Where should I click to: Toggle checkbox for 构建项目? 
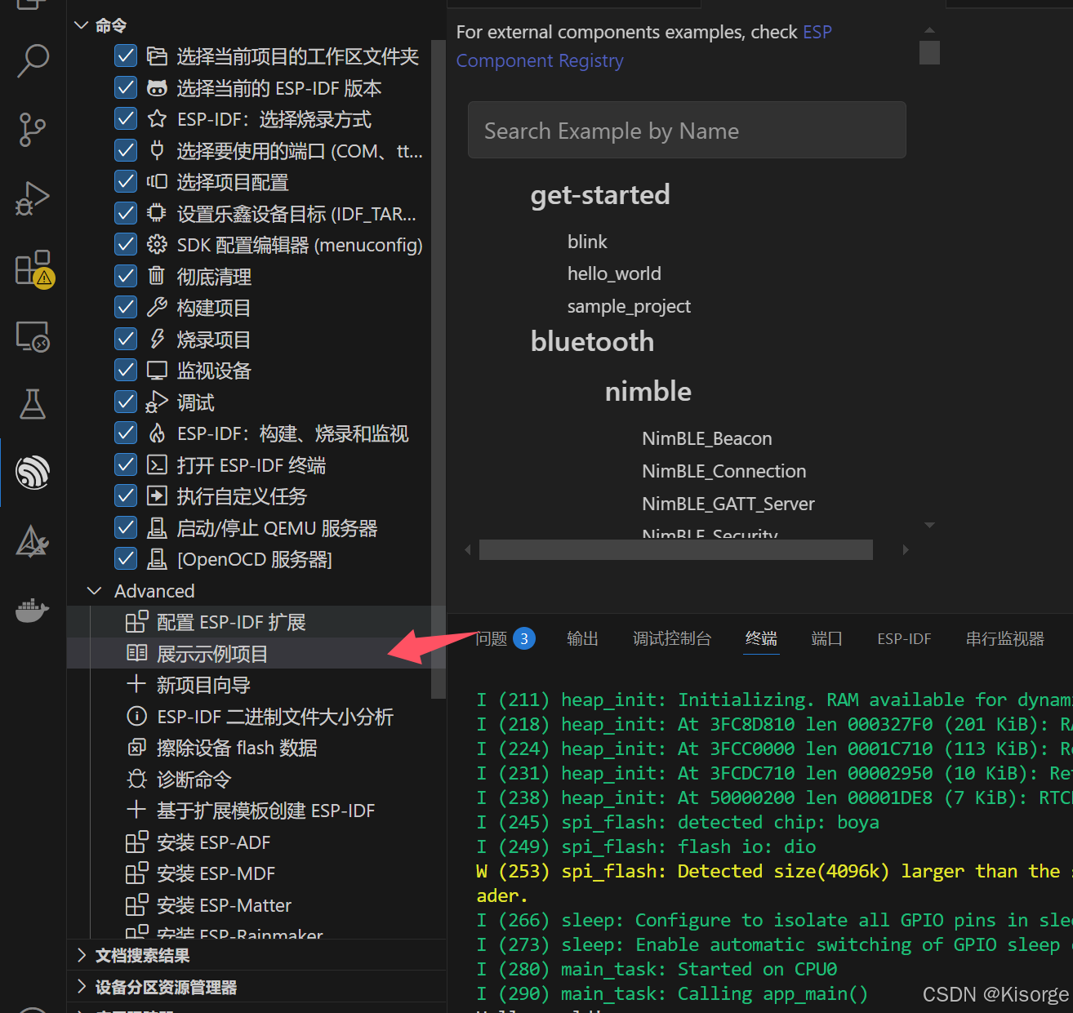pyautogui.click(x=126, y=308)
